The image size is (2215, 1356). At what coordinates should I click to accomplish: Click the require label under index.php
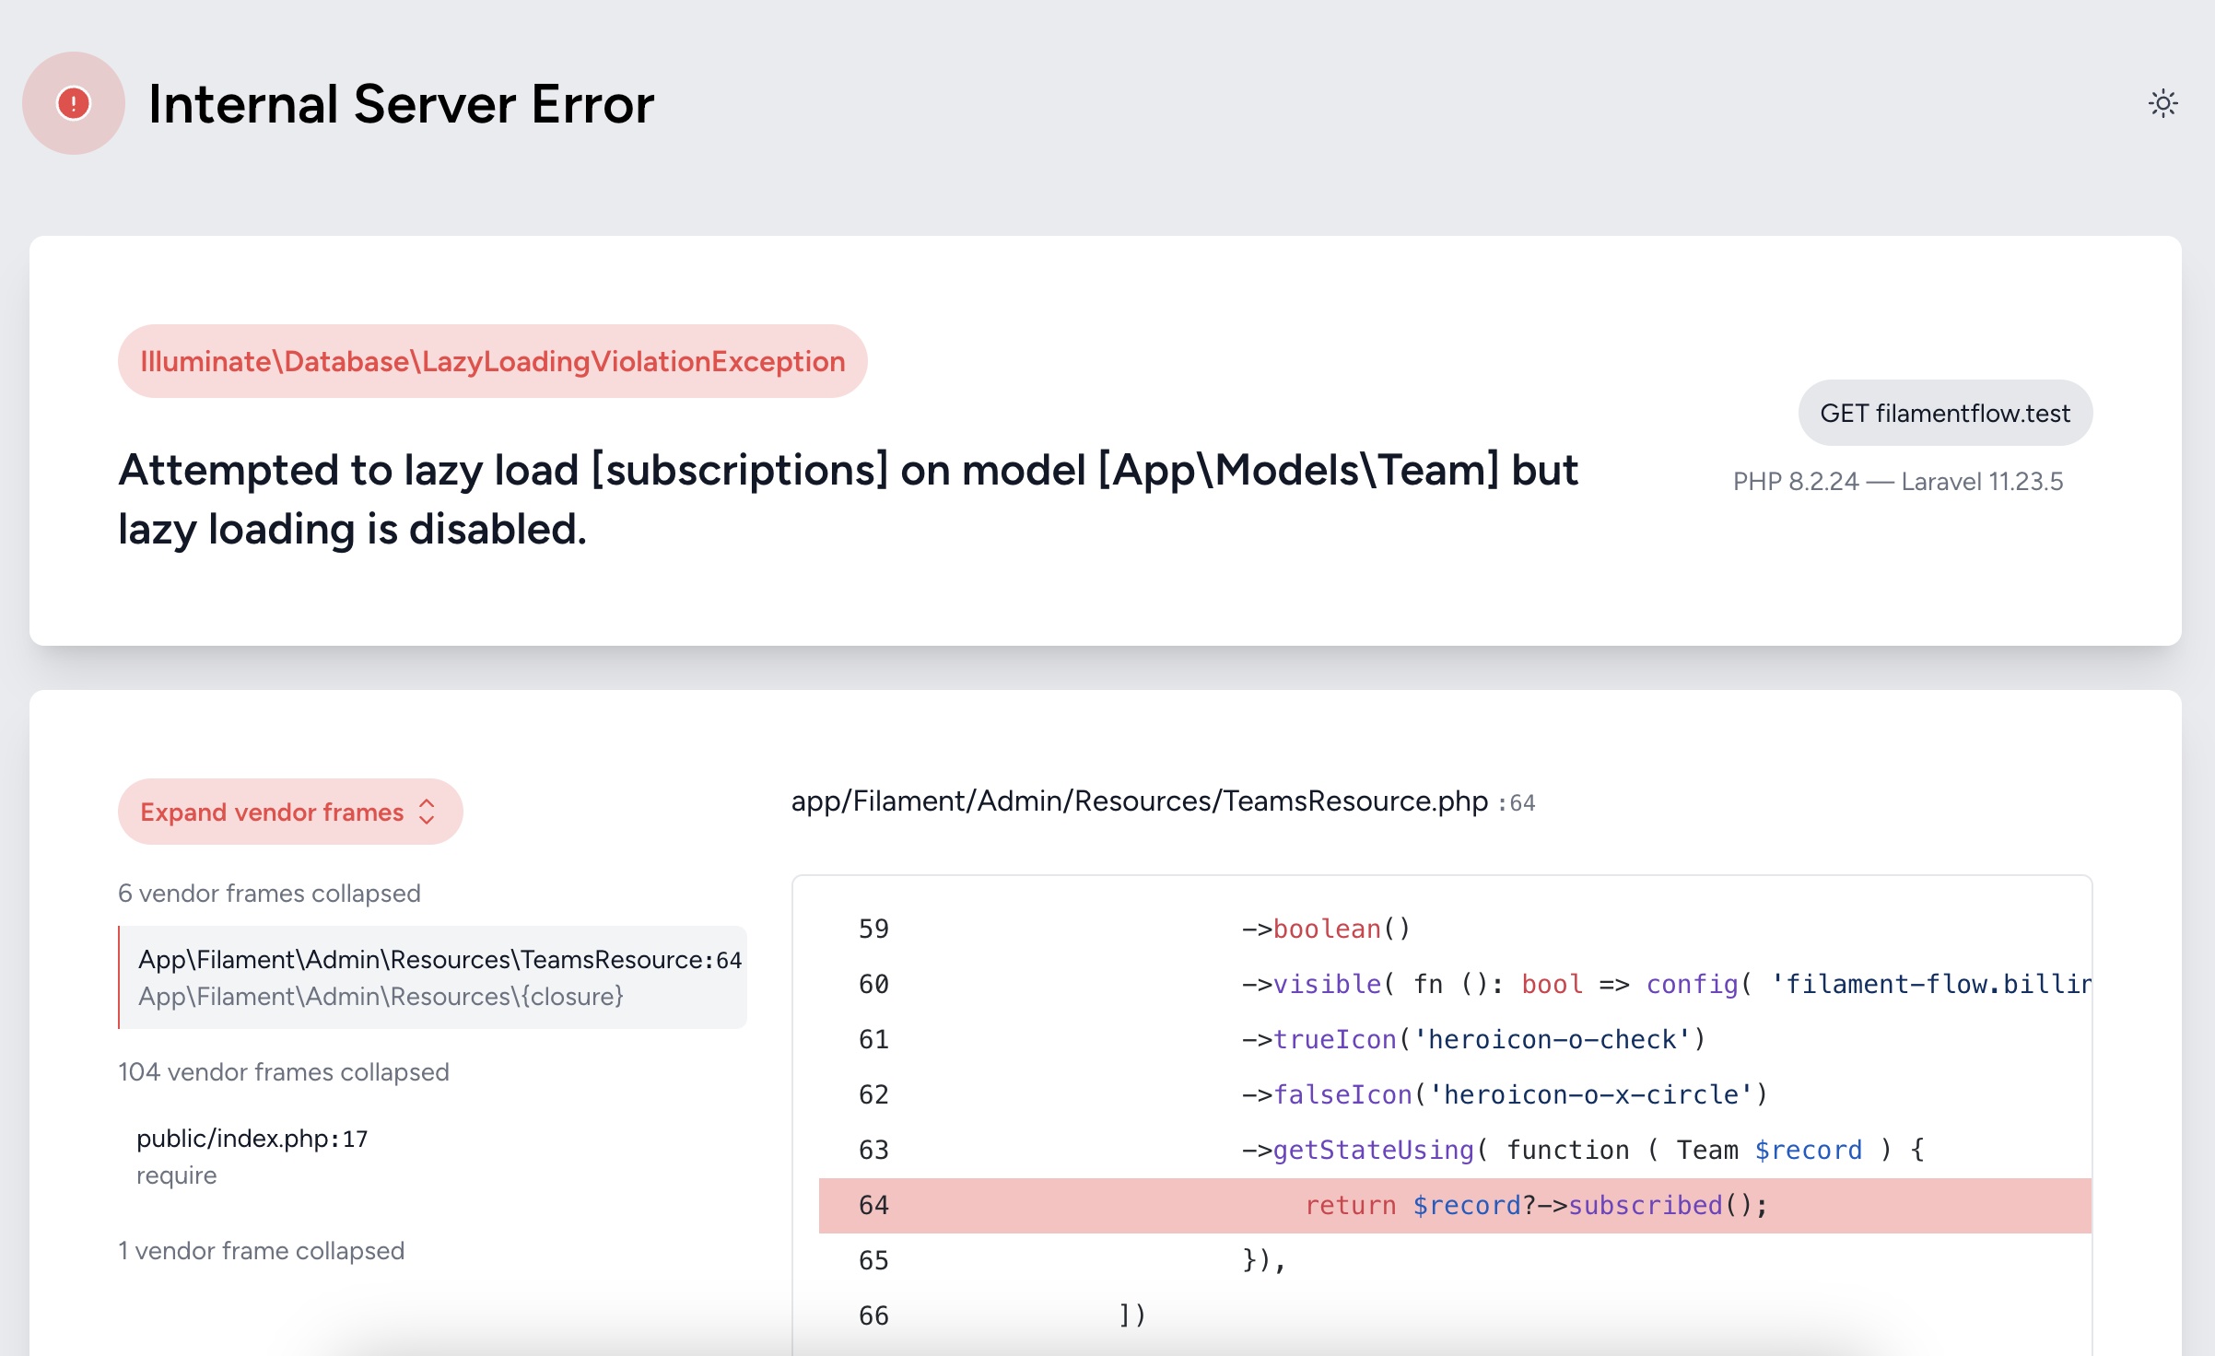click(177, 1175)
